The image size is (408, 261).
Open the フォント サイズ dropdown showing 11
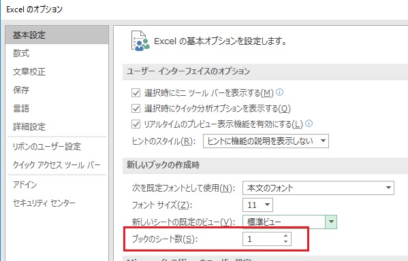click(257, 205)
